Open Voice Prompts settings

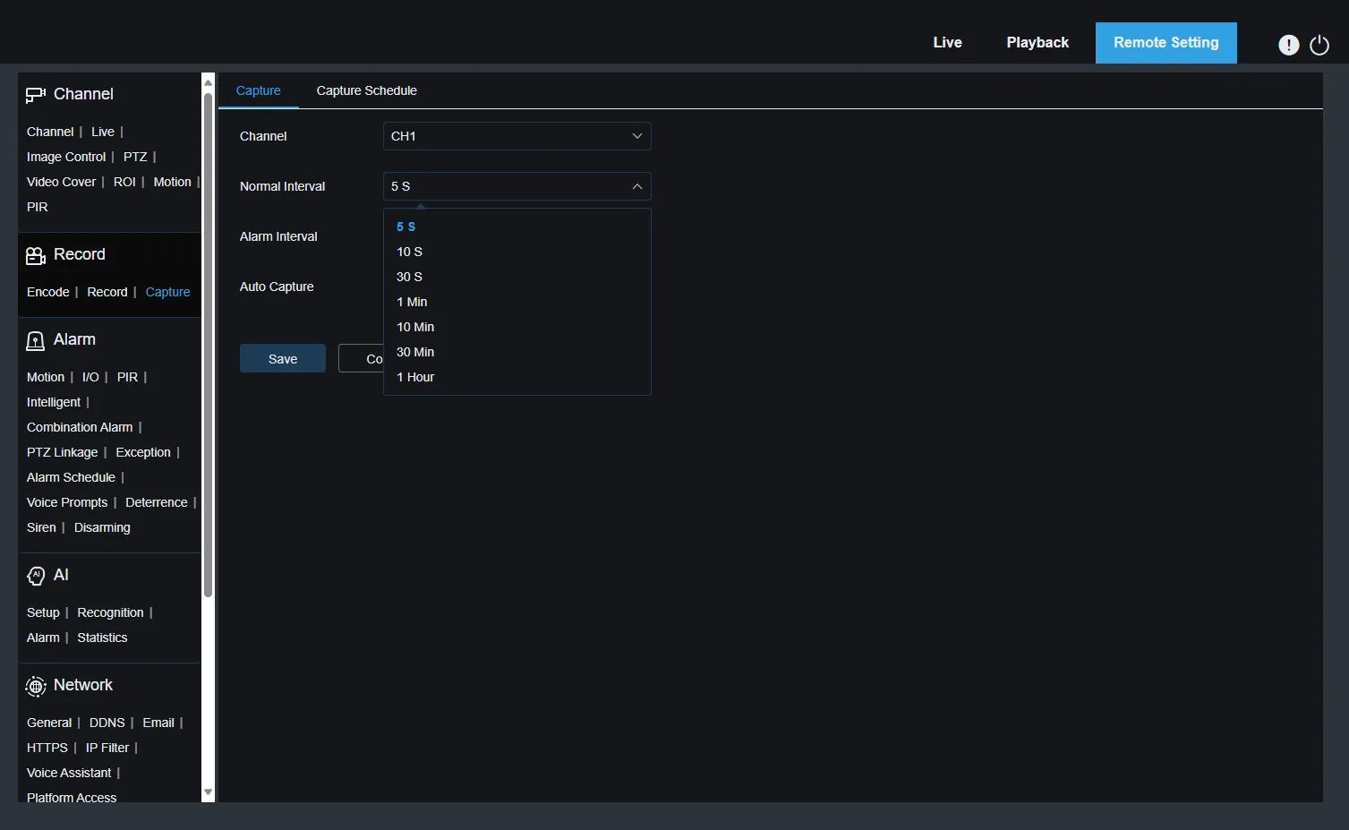[67, 502]
